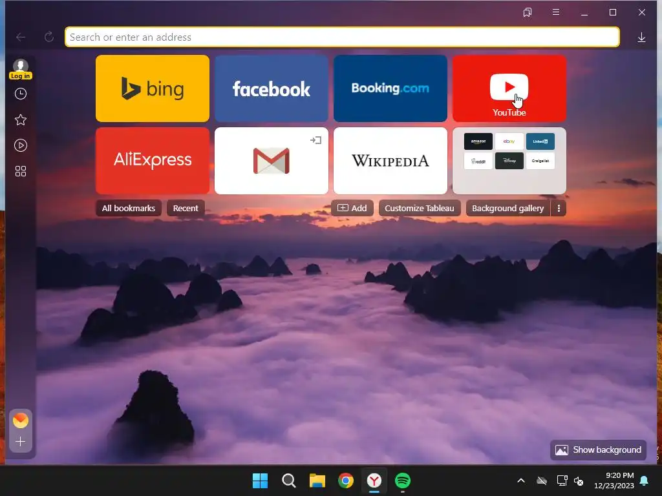Open the Gmail tile
Image resolution: width=662 pixels, height=496 pixels.
272,161
